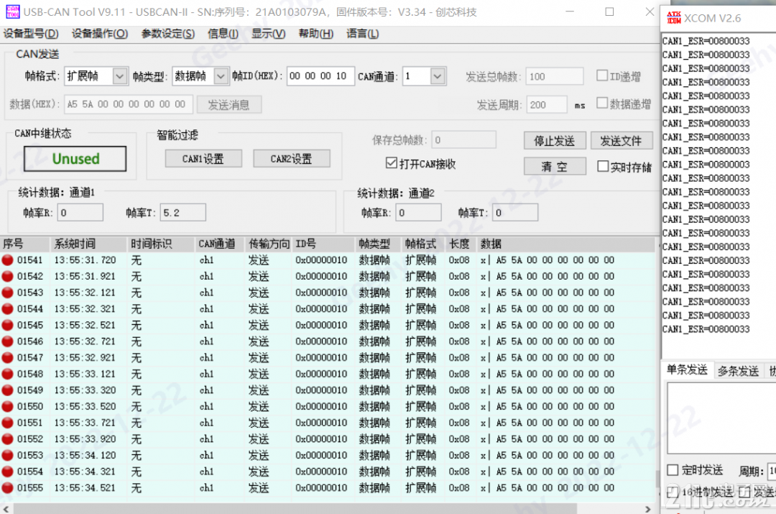The image size is (776, 514).
Task: Enable 定时发送 checkbox in XCOM window
Action: (673, 470)
